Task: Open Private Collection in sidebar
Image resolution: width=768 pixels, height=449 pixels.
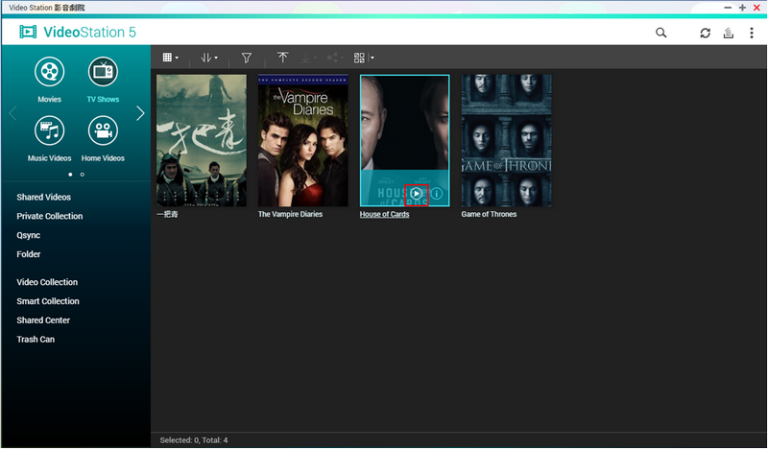Action: point(50,216)
